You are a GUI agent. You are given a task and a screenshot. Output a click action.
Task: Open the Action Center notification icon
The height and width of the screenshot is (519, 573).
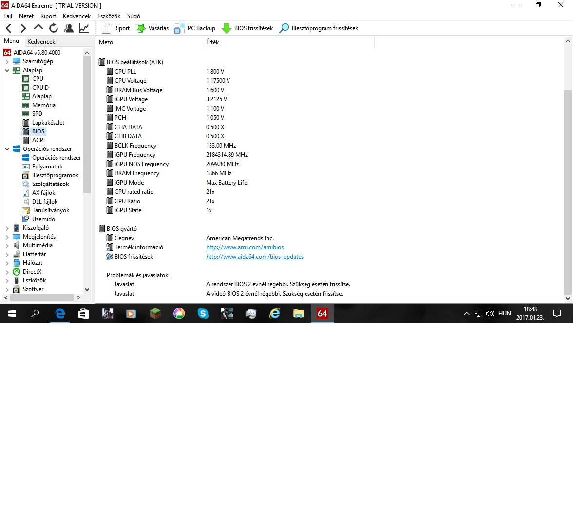click(x=557, y=314)
